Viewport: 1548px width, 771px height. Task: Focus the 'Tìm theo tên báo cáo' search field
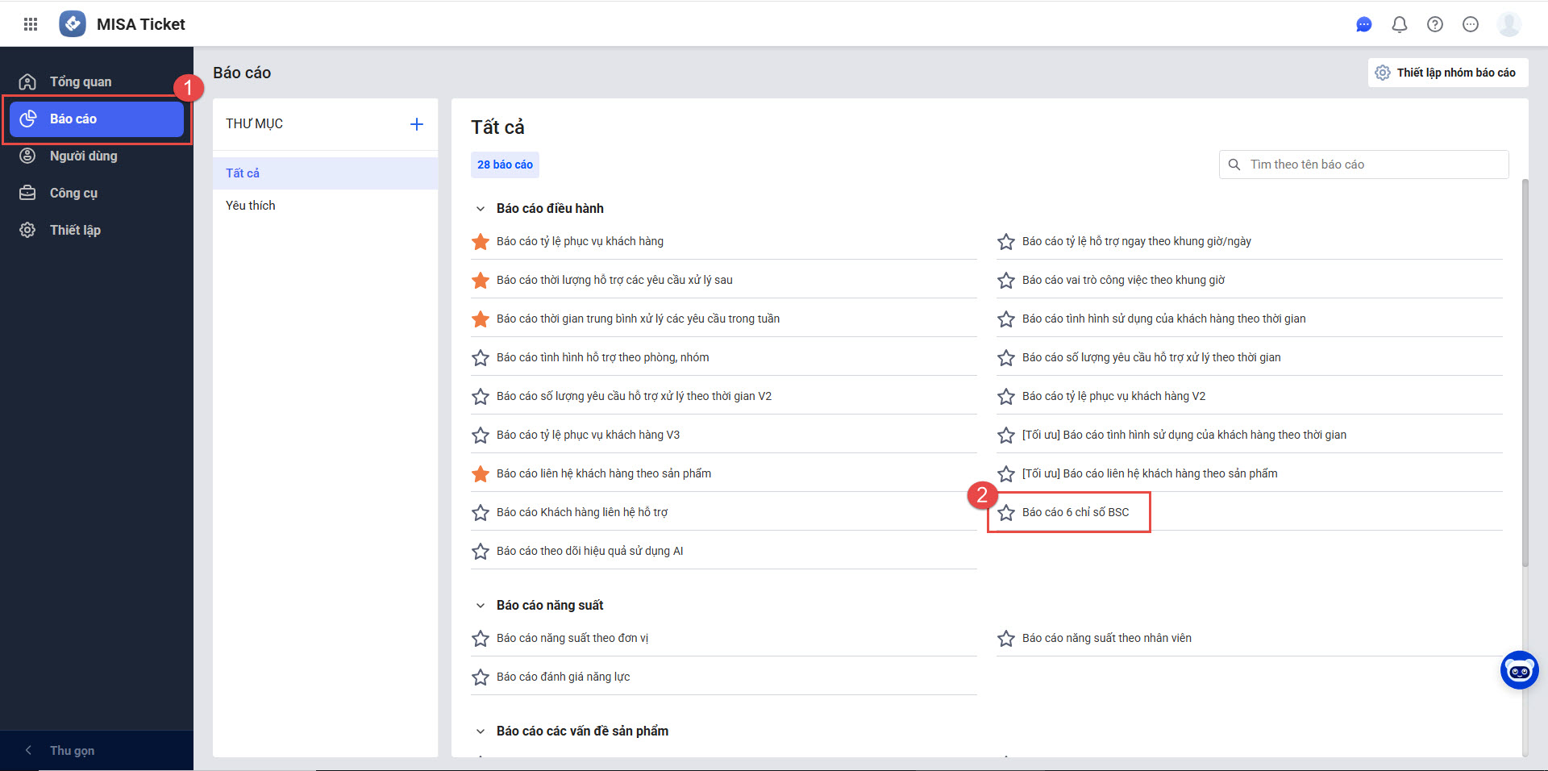click(1371, 165)
